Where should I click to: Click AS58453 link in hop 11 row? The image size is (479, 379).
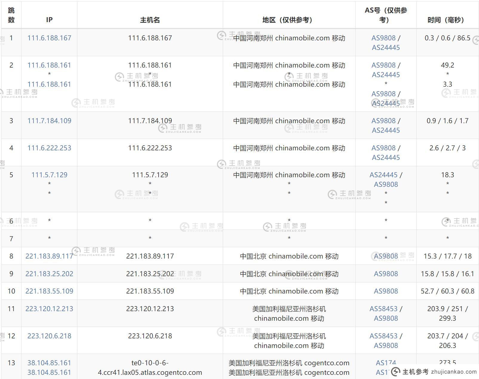[383, 309]
